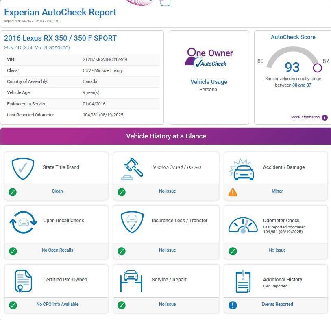Select the Vehicle History at a Glance header

point(166,136)
